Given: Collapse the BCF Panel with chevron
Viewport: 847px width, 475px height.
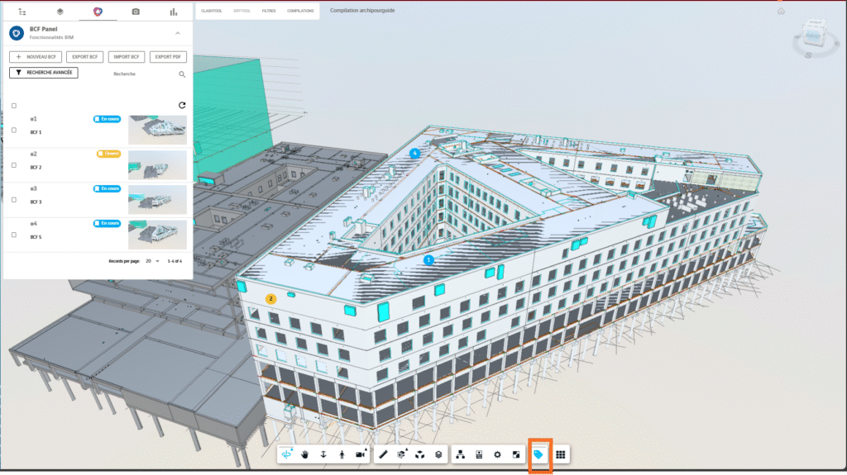Looking at the screenshot, I should (177, 33).
